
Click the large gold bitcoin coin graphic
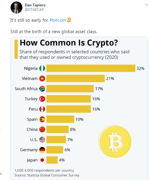[x=115, y=141]
